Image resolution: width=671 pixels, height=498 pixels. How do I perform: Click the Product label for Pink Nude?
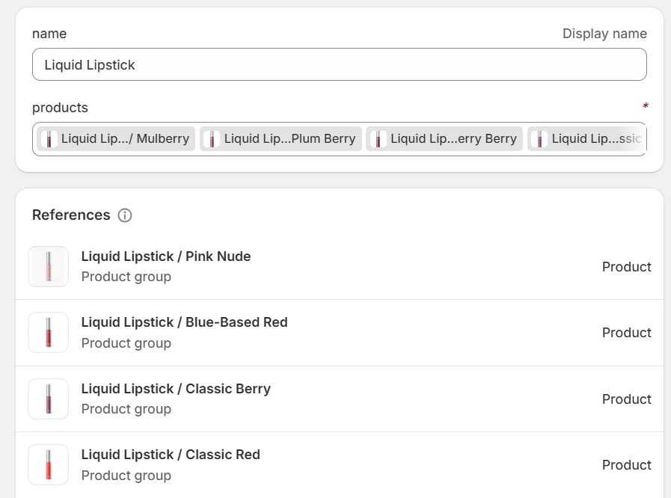(627, 266)
